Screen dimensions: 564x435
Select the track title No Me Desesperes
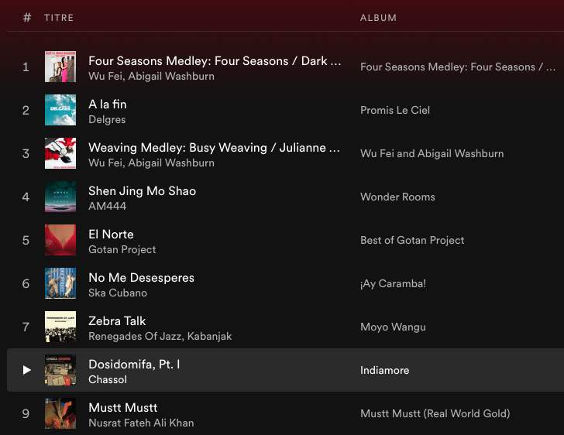coord(141,278)
